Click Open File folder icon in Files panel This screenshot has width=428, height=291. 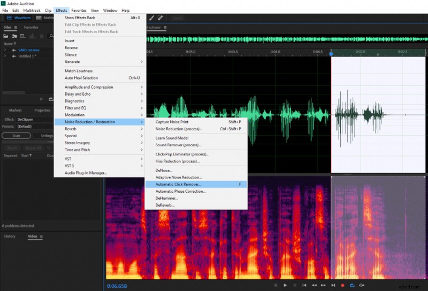click(6, 36)
